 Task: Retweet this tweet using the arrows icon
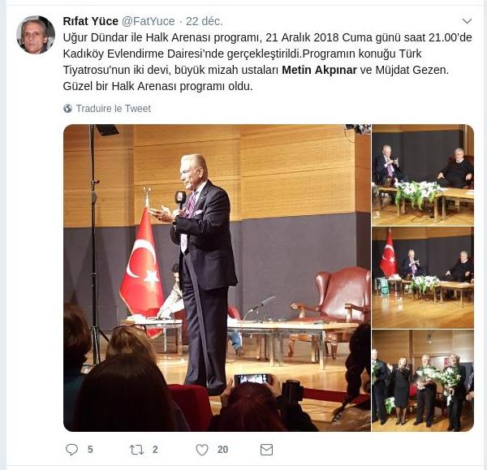[x=136, y=450]
